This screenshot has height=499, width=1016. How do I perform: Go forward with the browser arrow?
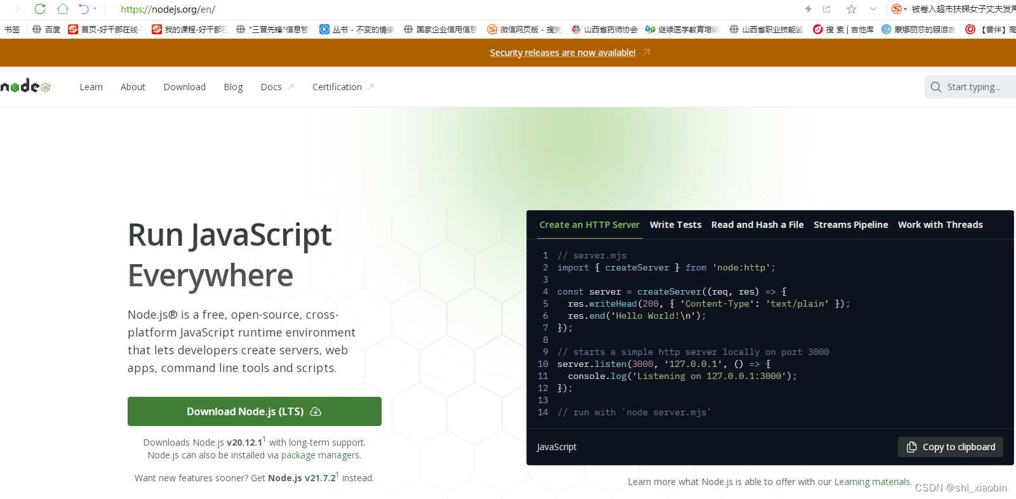coord(17,9)
